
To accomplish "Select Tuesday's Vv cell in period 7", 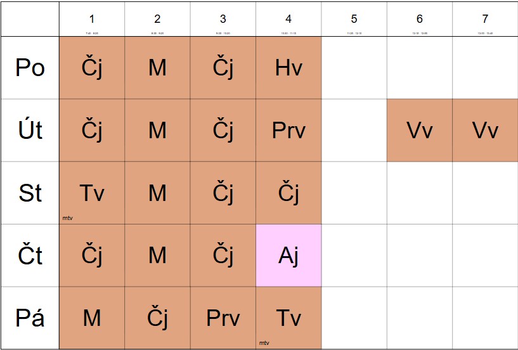I will (x=485, y=130).
